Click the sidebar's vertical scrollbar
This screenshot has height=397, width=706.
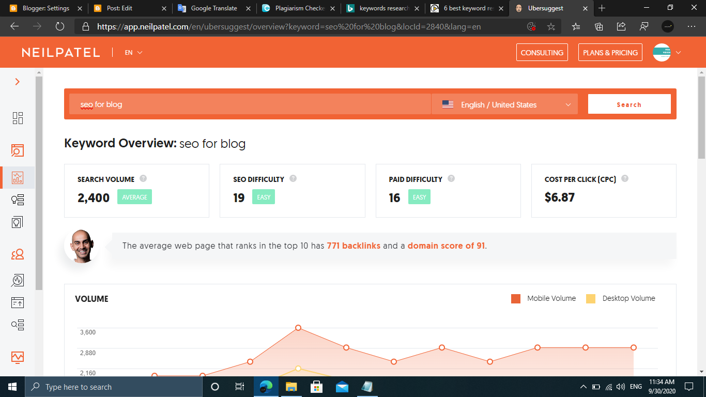pyautogui.click(x=39, y=183)
